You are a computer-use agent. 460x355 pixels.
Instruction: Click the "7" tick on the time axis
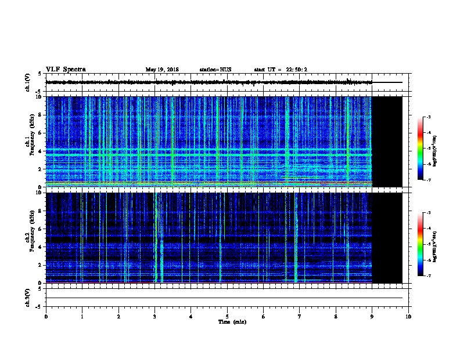pyautogui.click(x=300, y=316)
